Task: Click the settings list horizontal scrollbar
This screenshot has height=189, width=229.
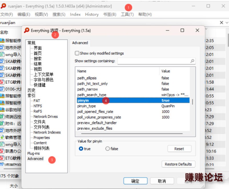Action: pos(132,134)
